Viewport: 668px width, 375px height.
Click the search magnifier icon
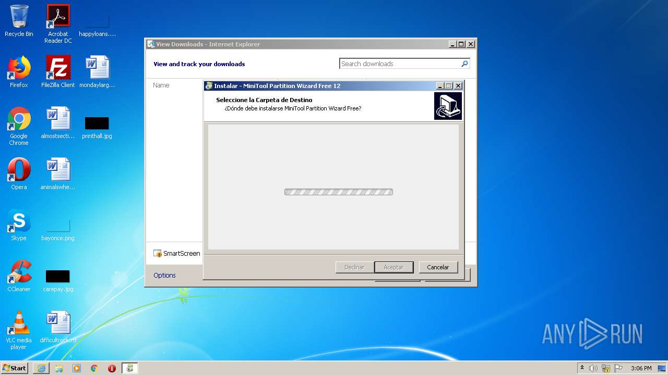point(464,64)
